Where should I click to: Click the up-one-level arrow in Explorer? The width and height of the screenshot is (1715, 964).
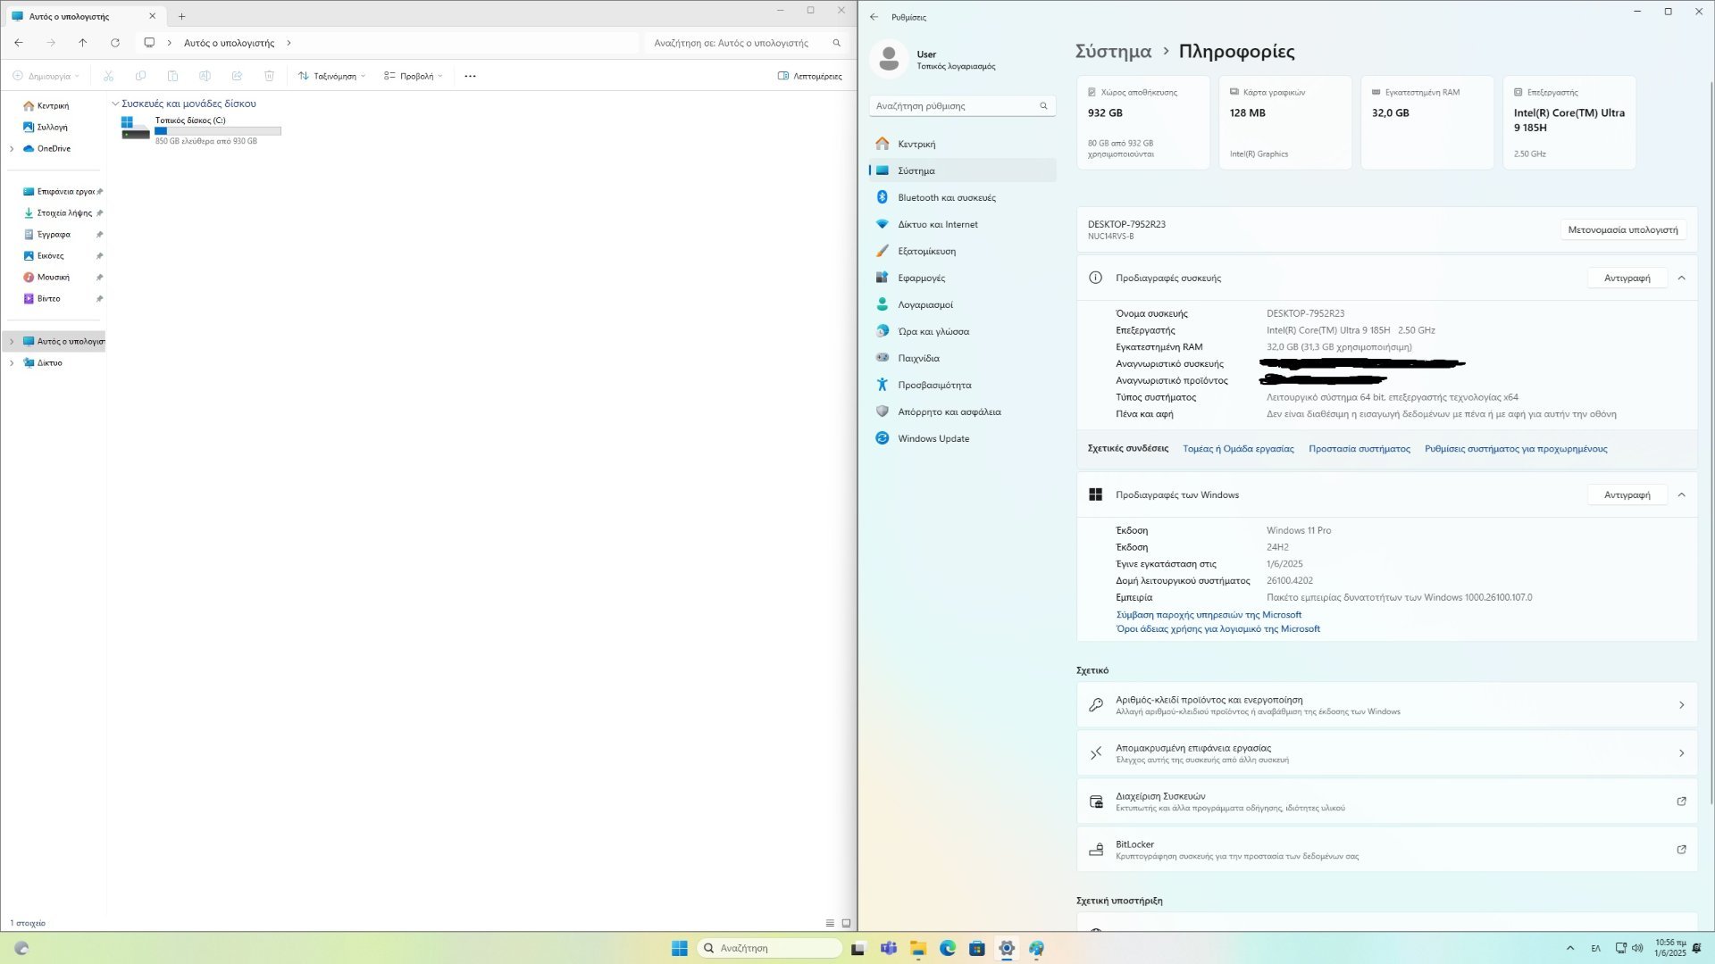pos(83,43)
